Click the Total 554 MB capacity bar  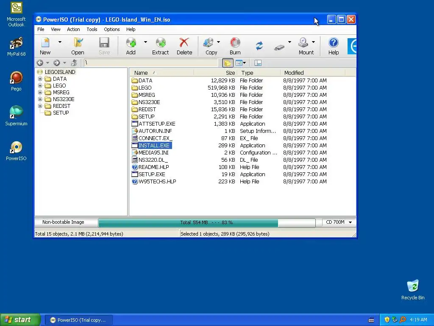click(206, 222)
